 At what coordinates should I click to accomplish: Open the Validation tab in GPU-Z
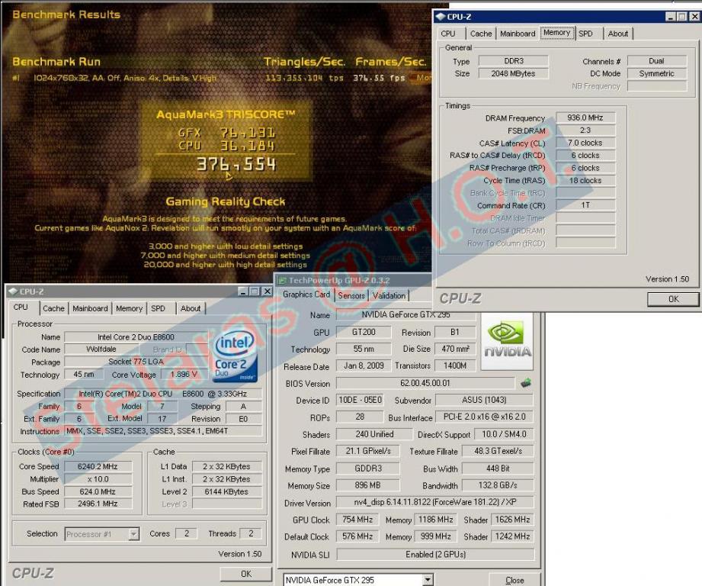389,295
